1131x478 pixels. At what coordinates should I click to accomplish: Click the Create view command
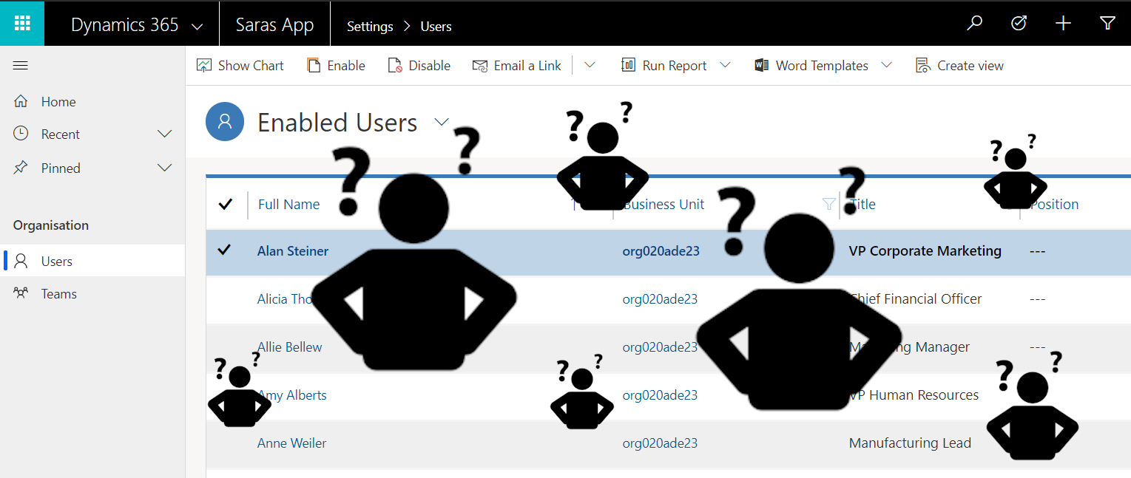click(x=959, y=66)
